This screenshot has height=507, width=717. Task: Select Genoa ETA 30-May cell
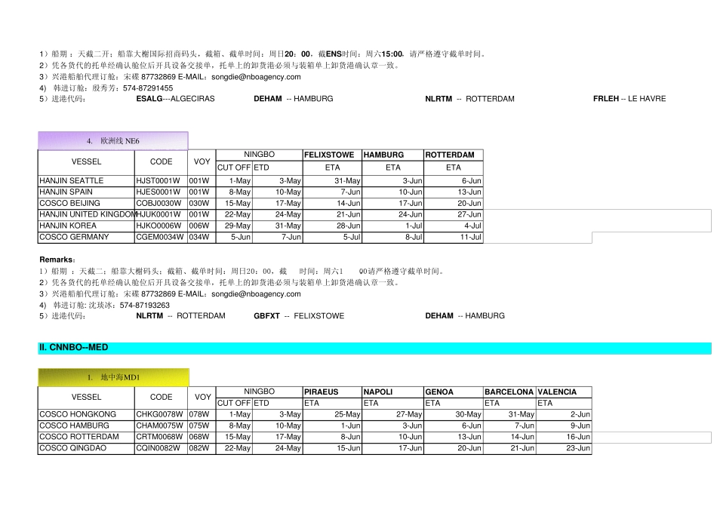tap(453, 414)
